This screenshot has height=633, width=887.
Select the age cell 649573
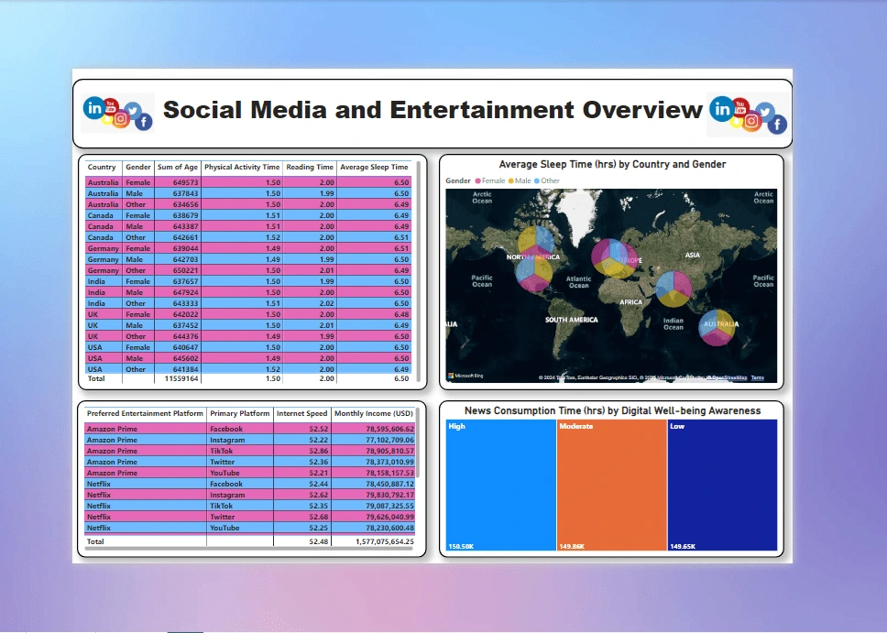[178, 182]
